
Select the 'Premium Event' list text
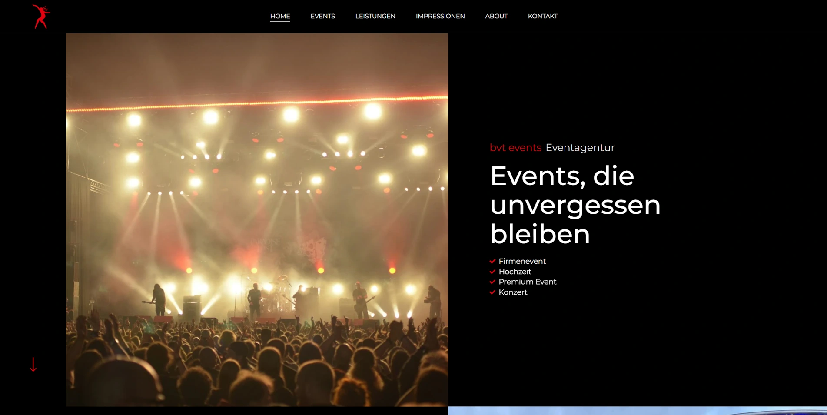click(528, 282)
